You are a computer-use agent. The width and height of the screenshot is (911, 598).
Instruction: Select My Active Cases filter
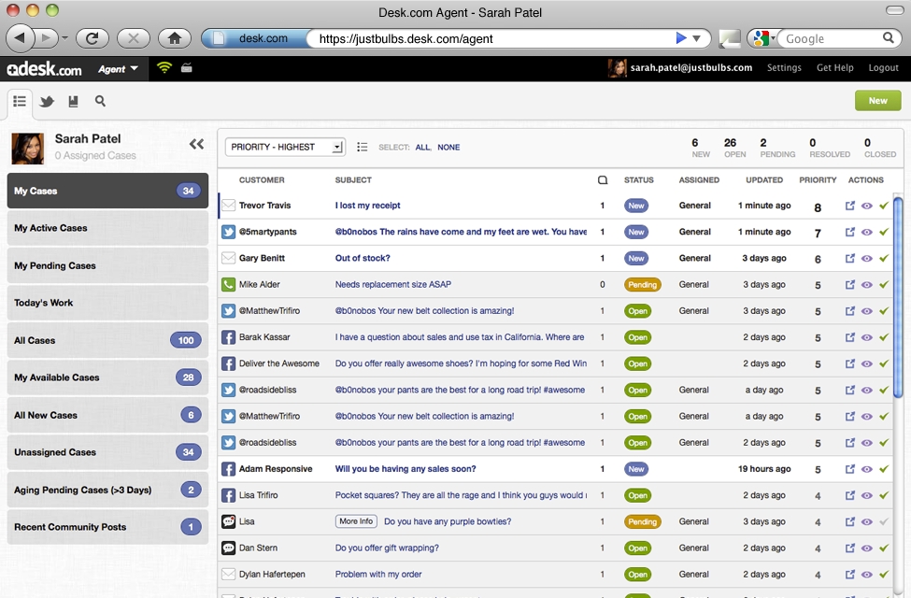pos(107,228)
